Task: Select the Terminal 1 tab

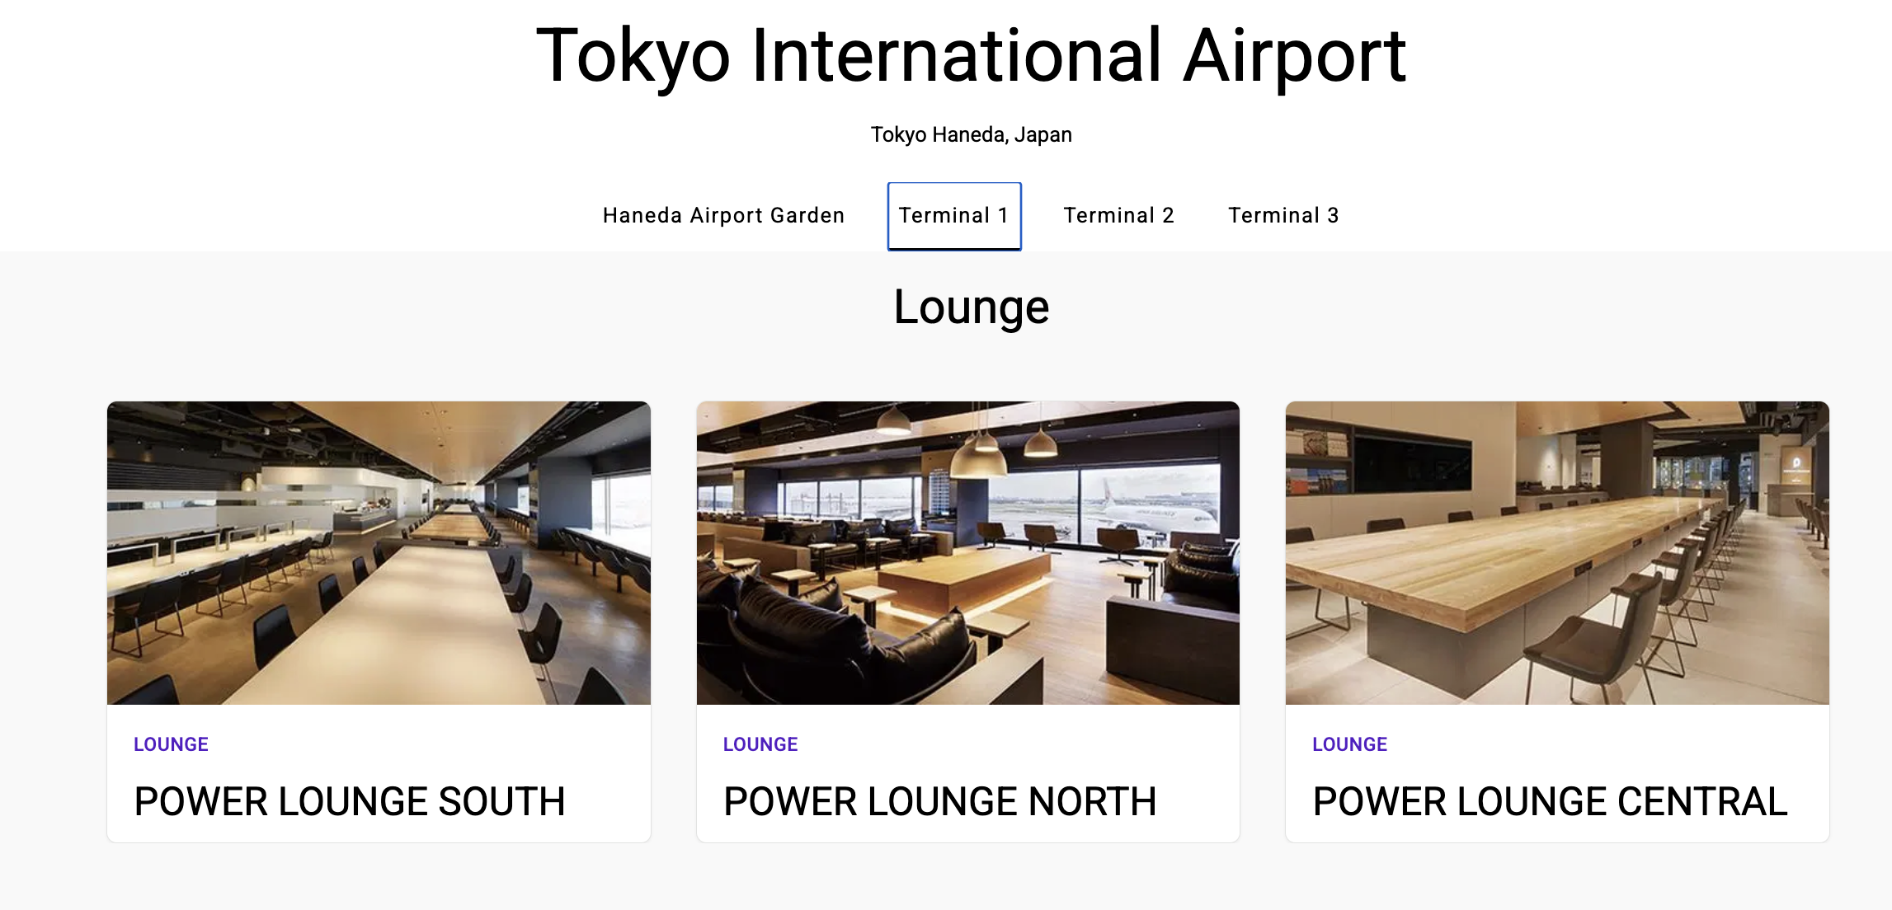Action: [x=953, y=216]
